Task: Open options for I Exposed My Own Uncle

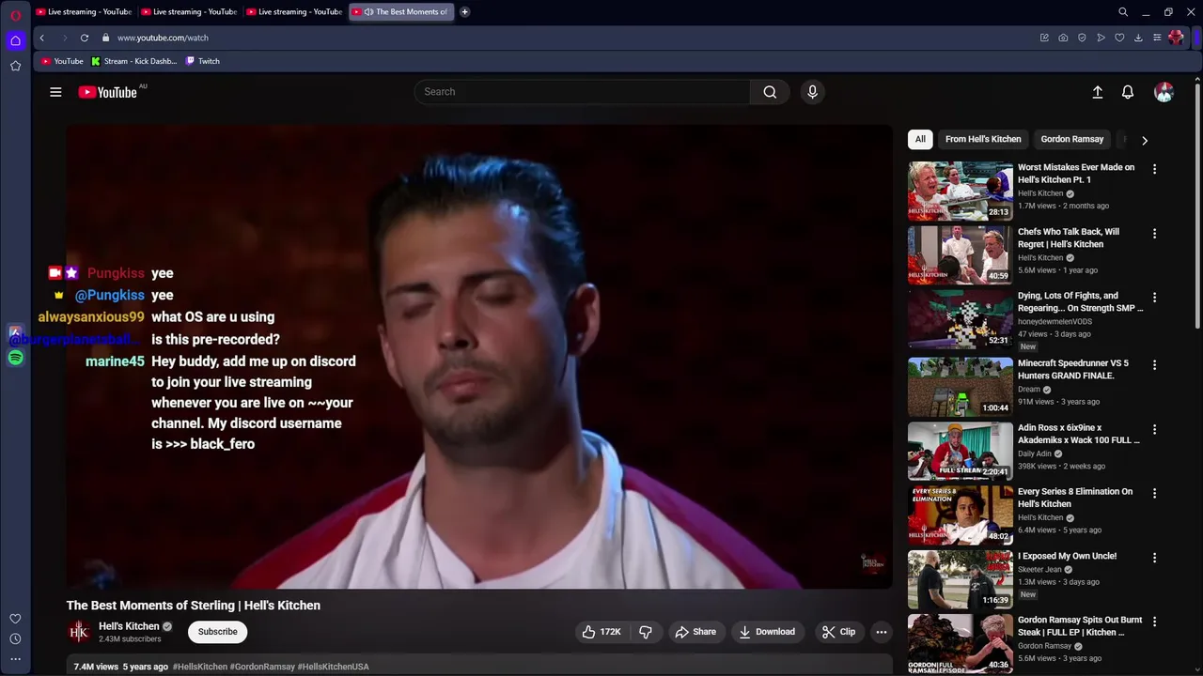Action: pos(1154,557)
